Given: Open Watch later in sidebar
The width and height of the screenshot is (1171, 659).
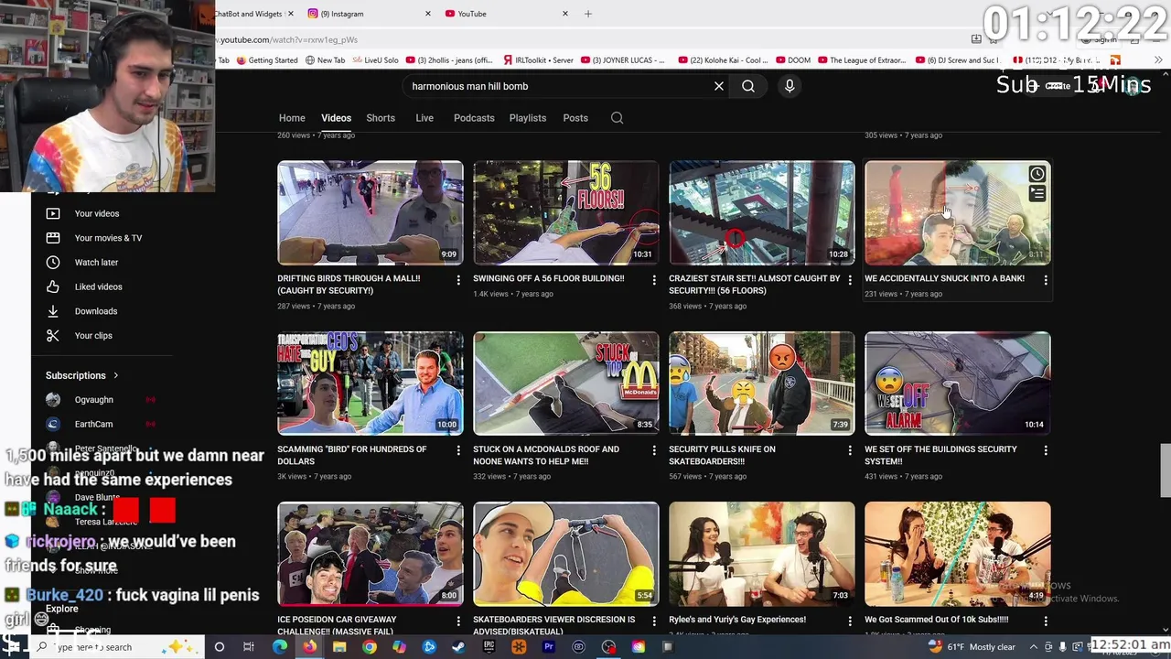Looking at the screenshot, I should pyautogui.click(x=96, y=263).
